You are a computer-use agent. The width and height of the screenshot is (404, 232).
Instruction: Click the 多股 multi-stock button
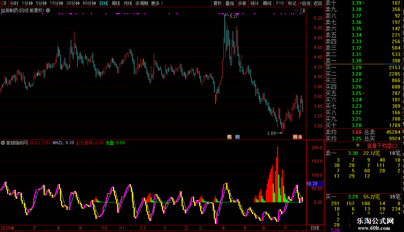[242, 3]
